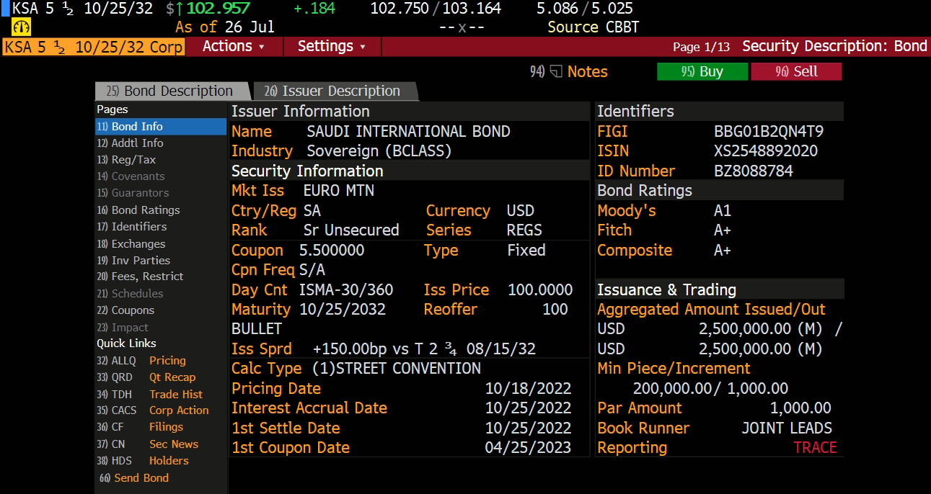Click the Book Runner JOINT LEADS value
Image resolution: width=931 pixels, height=494 pixels.
tap(787, 428)
